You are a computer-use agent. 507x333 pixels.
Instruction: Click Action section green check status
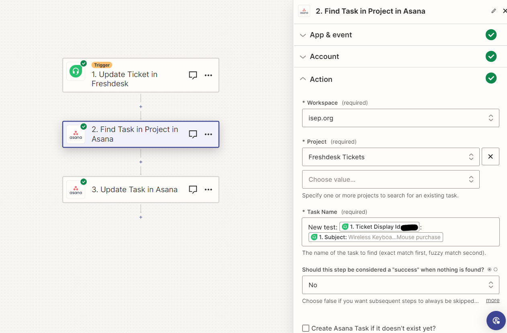491,78
